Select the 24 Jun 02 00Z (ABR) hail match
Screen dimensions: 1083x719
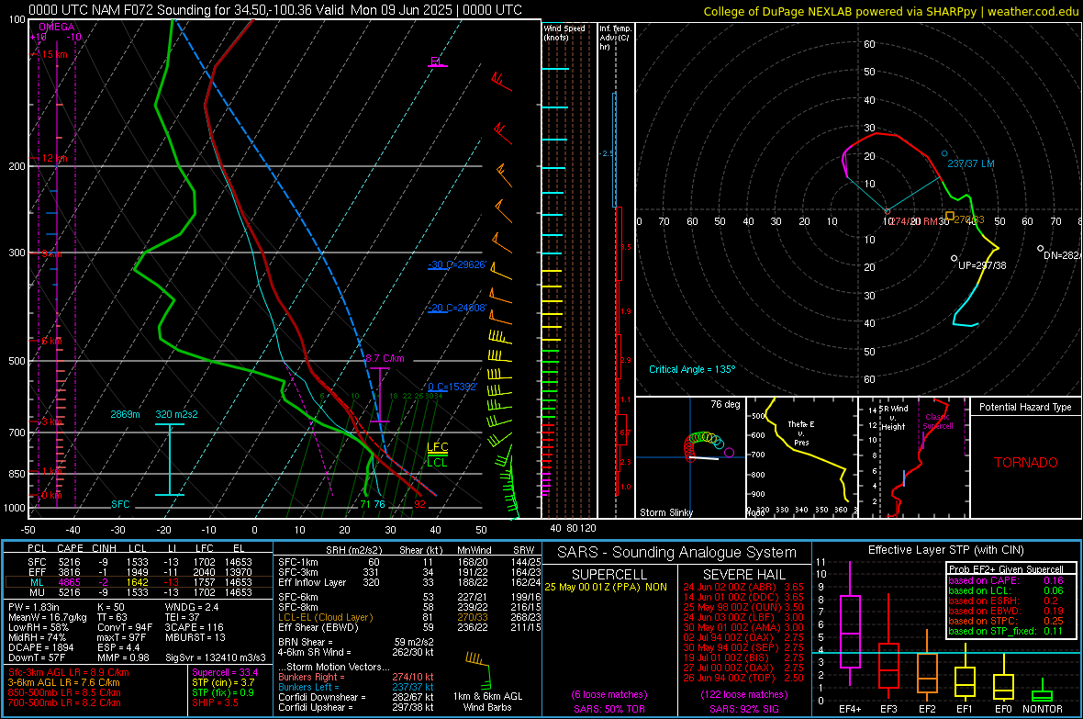pos(743,587)
